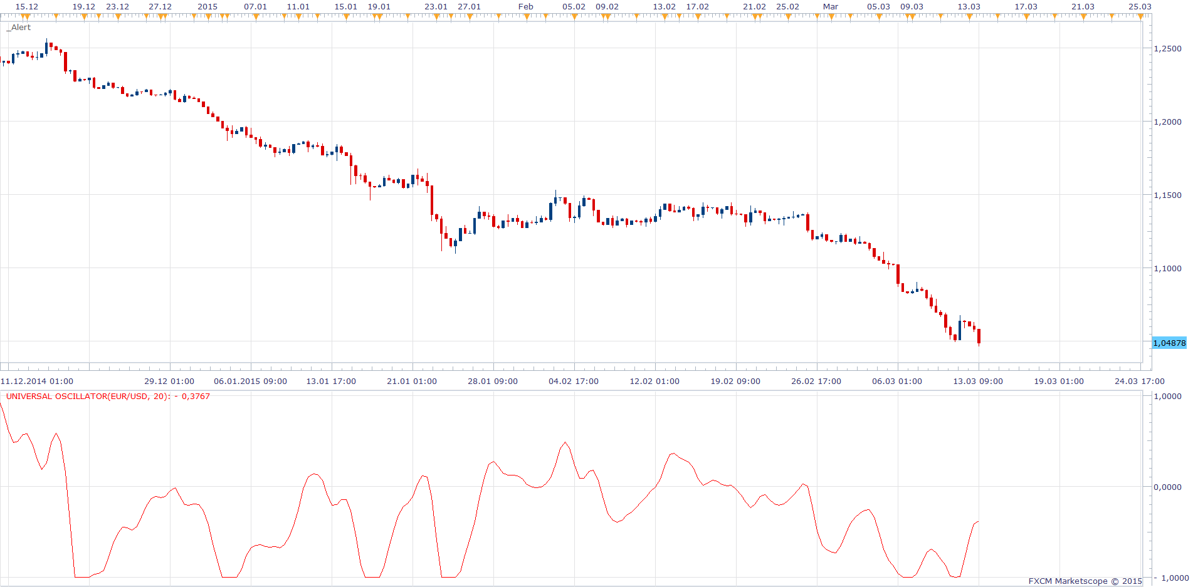Click the oscillator axis value 0,0000
This screenshot has height=587, width=1193.
click(1168, 487)
